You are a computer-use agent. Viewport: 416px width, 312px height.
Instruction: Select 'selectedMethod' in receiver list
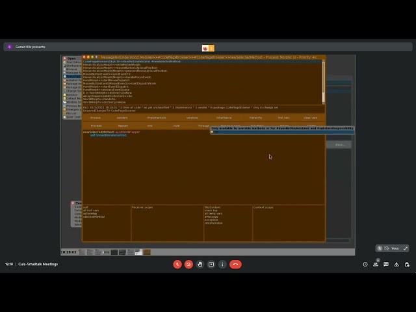pos(94,216)
